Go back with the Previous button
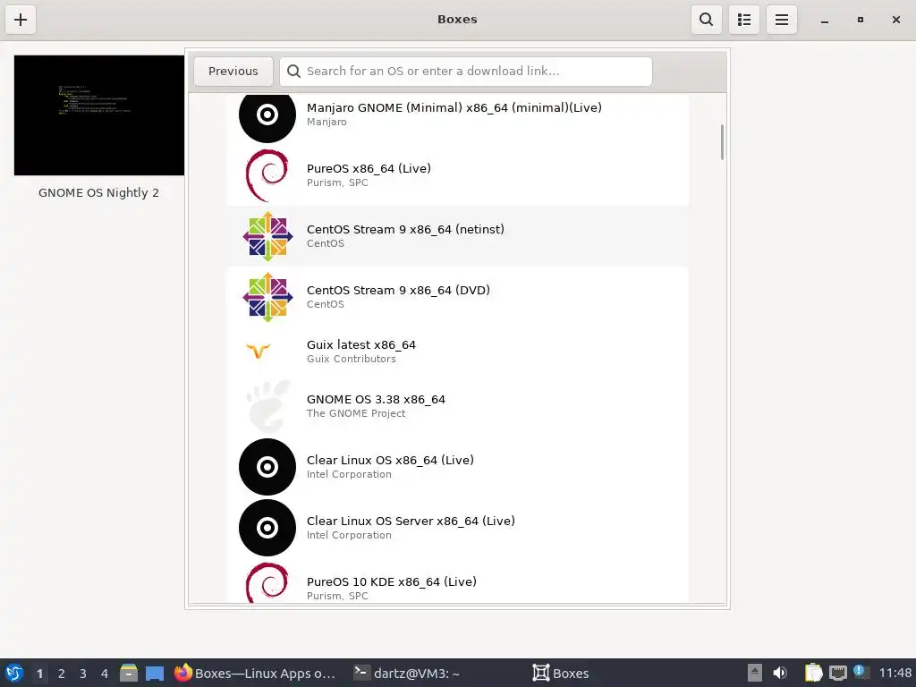Screen dimensions: 916x687 [233, 72]
